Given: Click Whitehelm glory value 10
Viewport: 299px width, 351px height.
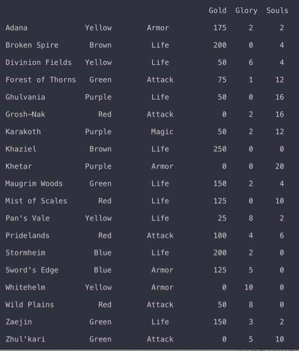Looking at the screenshot, I should coord(249,287).
